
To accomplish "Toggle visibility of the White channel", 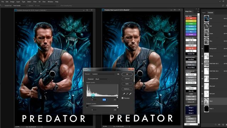I will coord(203,56).
